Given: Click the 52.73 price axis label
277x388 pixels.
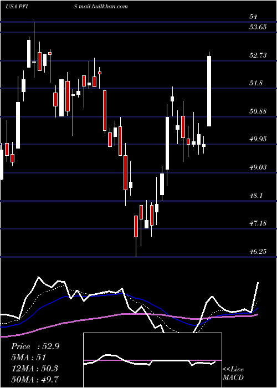Looking at the screenshot, I should (x=258, y=55).
